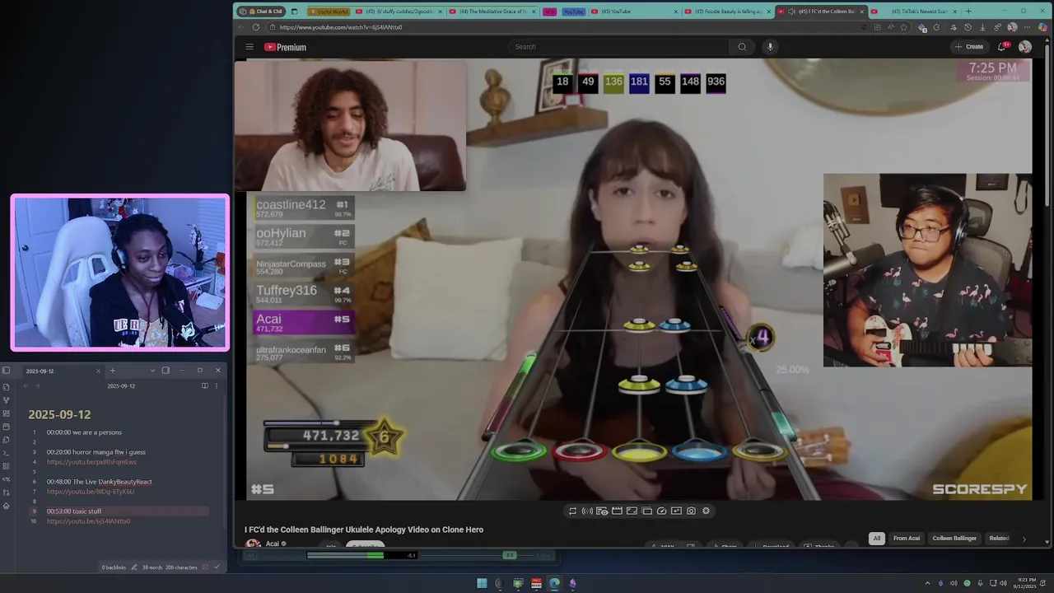Open the Obsidian icon in the taskbar
This screenshot has height=593, width=1054.
pos(572,583)
